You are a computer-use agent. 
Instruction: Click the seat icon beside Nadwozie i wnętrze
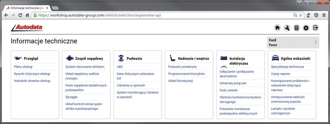pyautogui.click(x=172, y=58)
